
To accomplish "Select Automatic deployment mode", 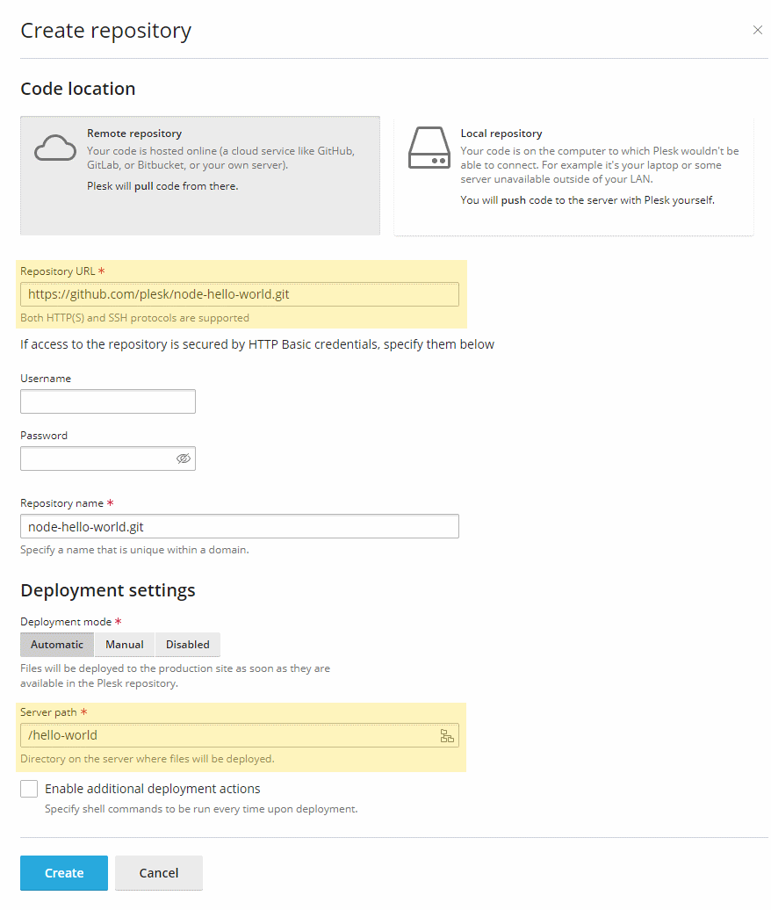I will pyautogui.click(x=57, y=645).
